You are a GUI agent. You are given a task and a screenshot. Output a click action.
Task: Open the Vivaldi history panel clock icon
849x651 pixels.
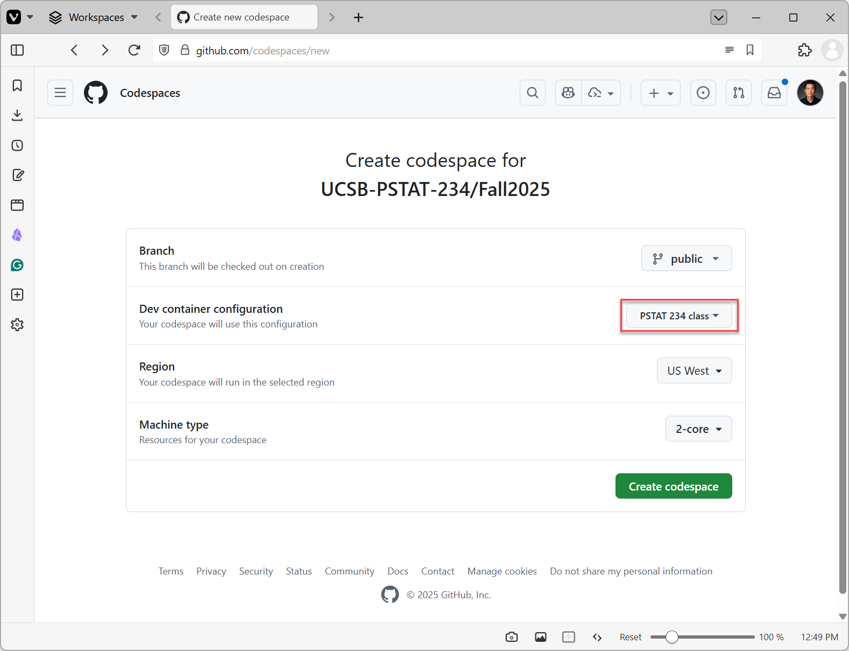pos(17,145)
